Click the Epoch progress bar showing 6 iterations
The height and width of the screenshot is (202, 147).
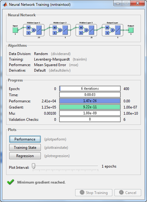pyautogui.click(x=90, y=89)
